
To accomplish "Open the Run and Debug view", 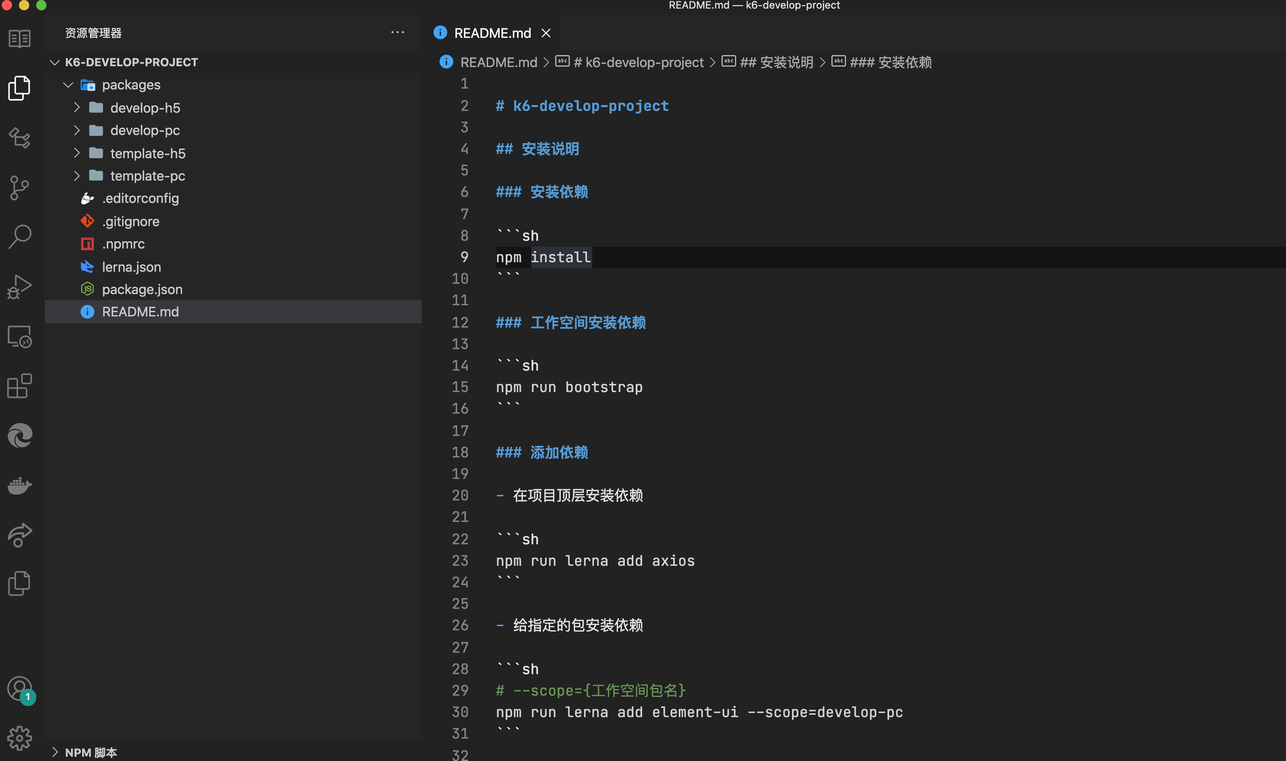I will (x=19, y=286).
